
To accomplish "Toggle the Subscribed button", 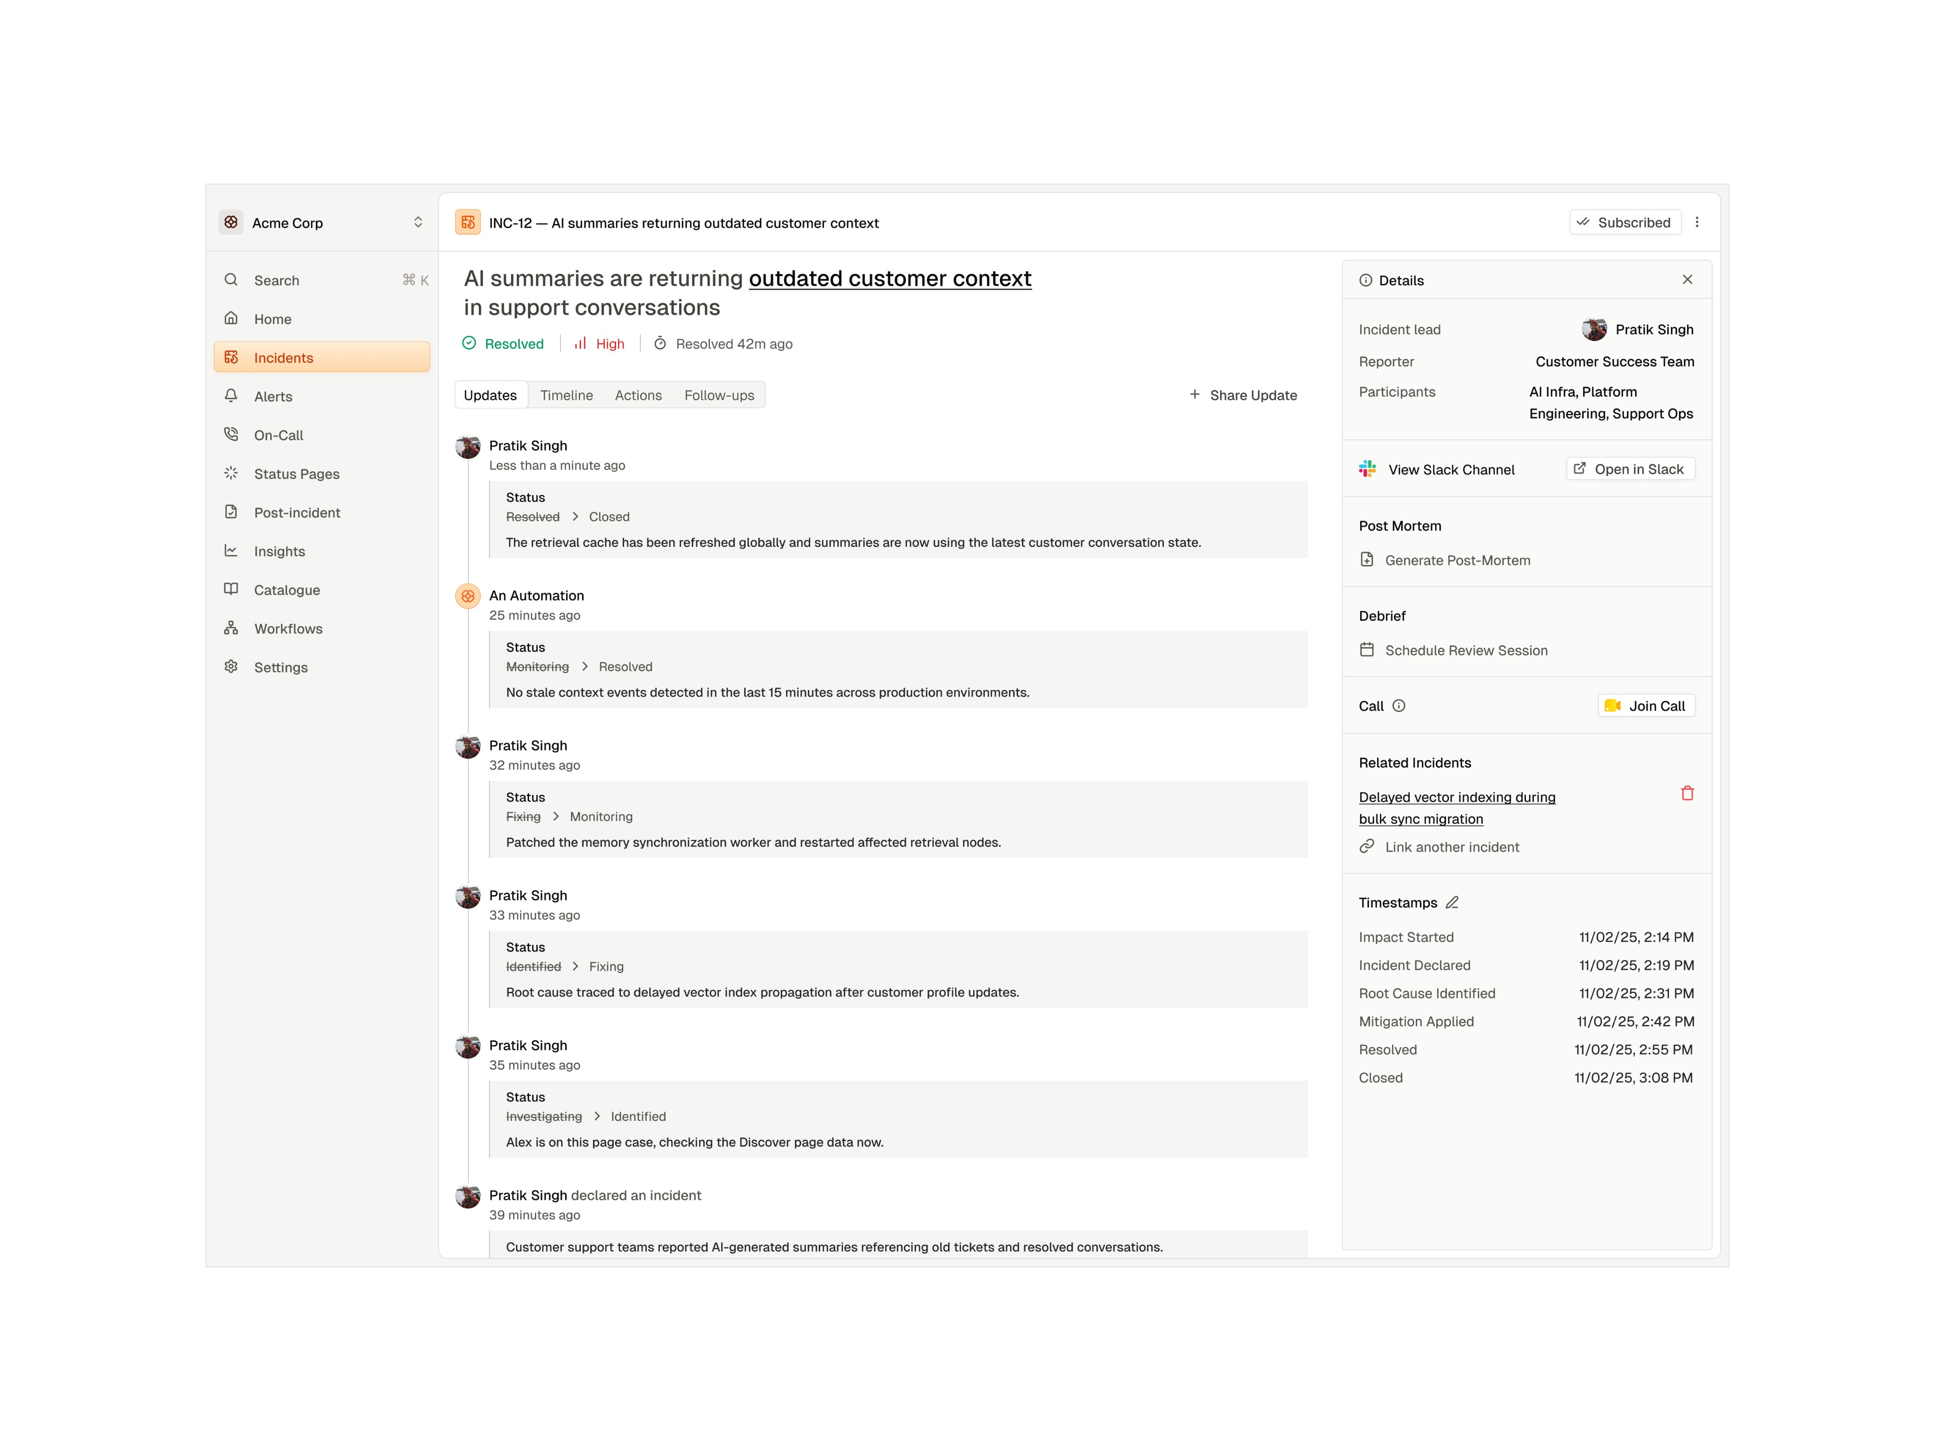I will [x=1625, y=222].
